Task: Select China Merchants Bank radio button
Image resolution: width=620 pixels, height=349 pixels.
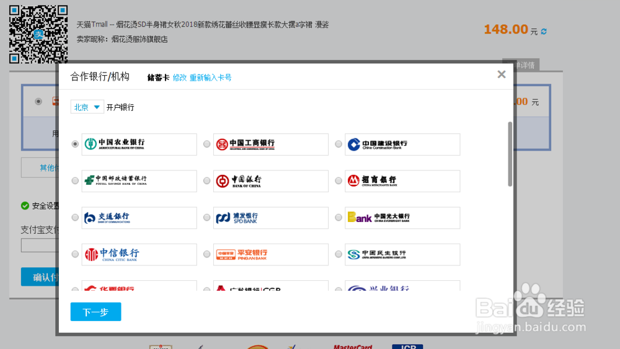Action: (339, 181)
